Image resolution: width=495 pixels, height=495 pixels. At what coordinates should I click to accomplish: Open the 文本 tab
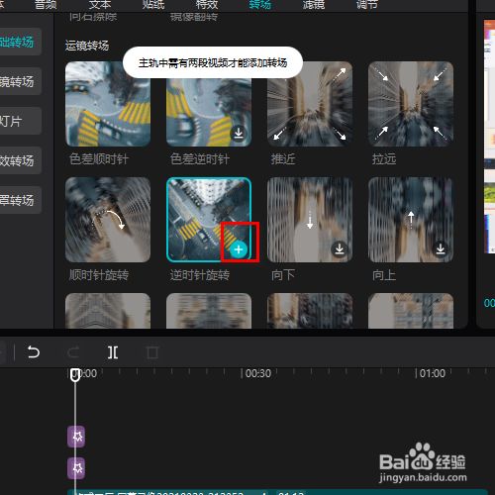(x=99, y=5)
